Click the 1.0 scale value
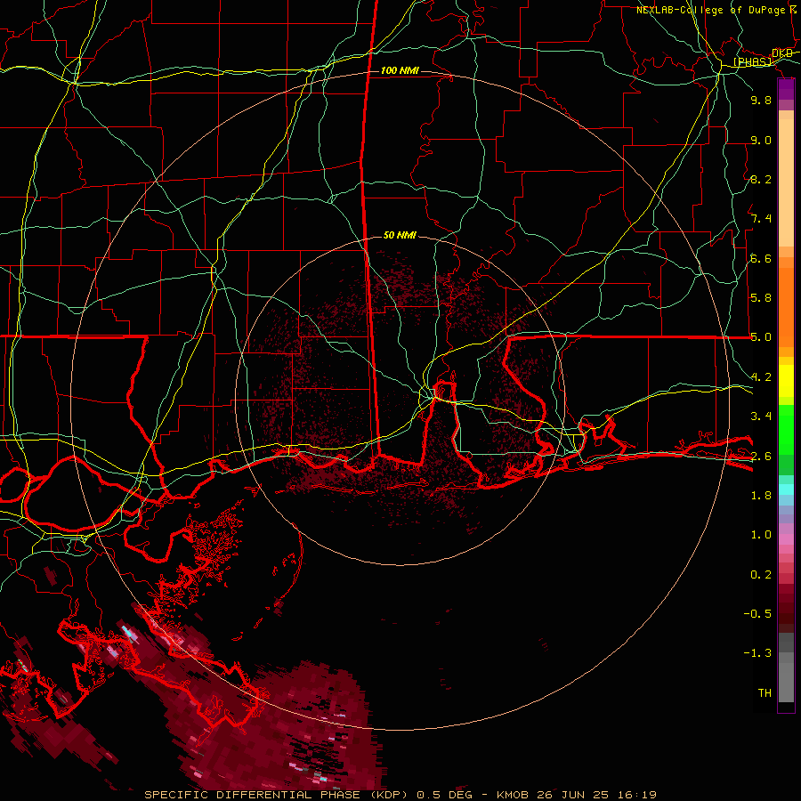The height and width of the screenshot is (801, 801). coord(761,535)
